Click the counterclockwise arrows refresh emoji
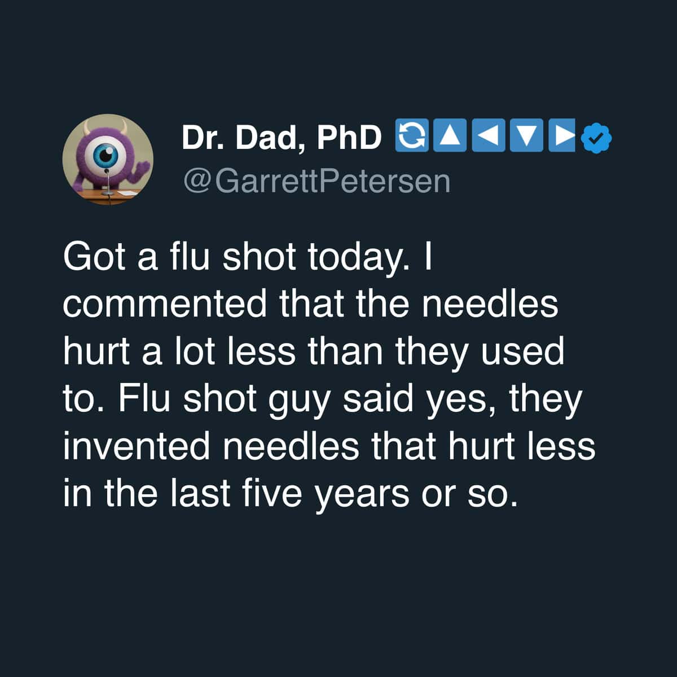This screenshot has width=677, height=677. tap(412, 136)
